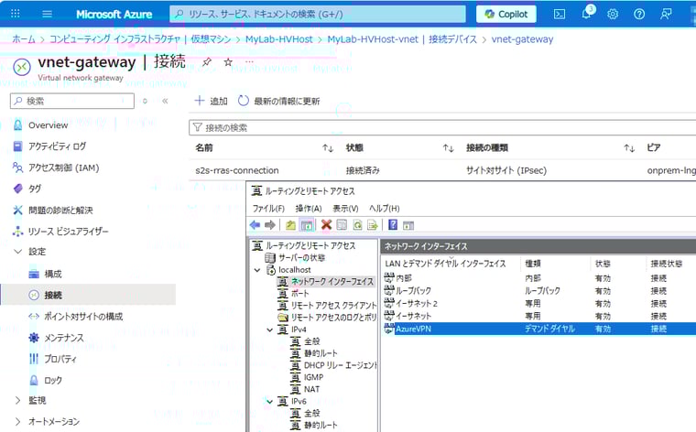Go to MyLab-HVHost-vnet breadcrumb link
This screenshot has height=432, width=696.
402,39
